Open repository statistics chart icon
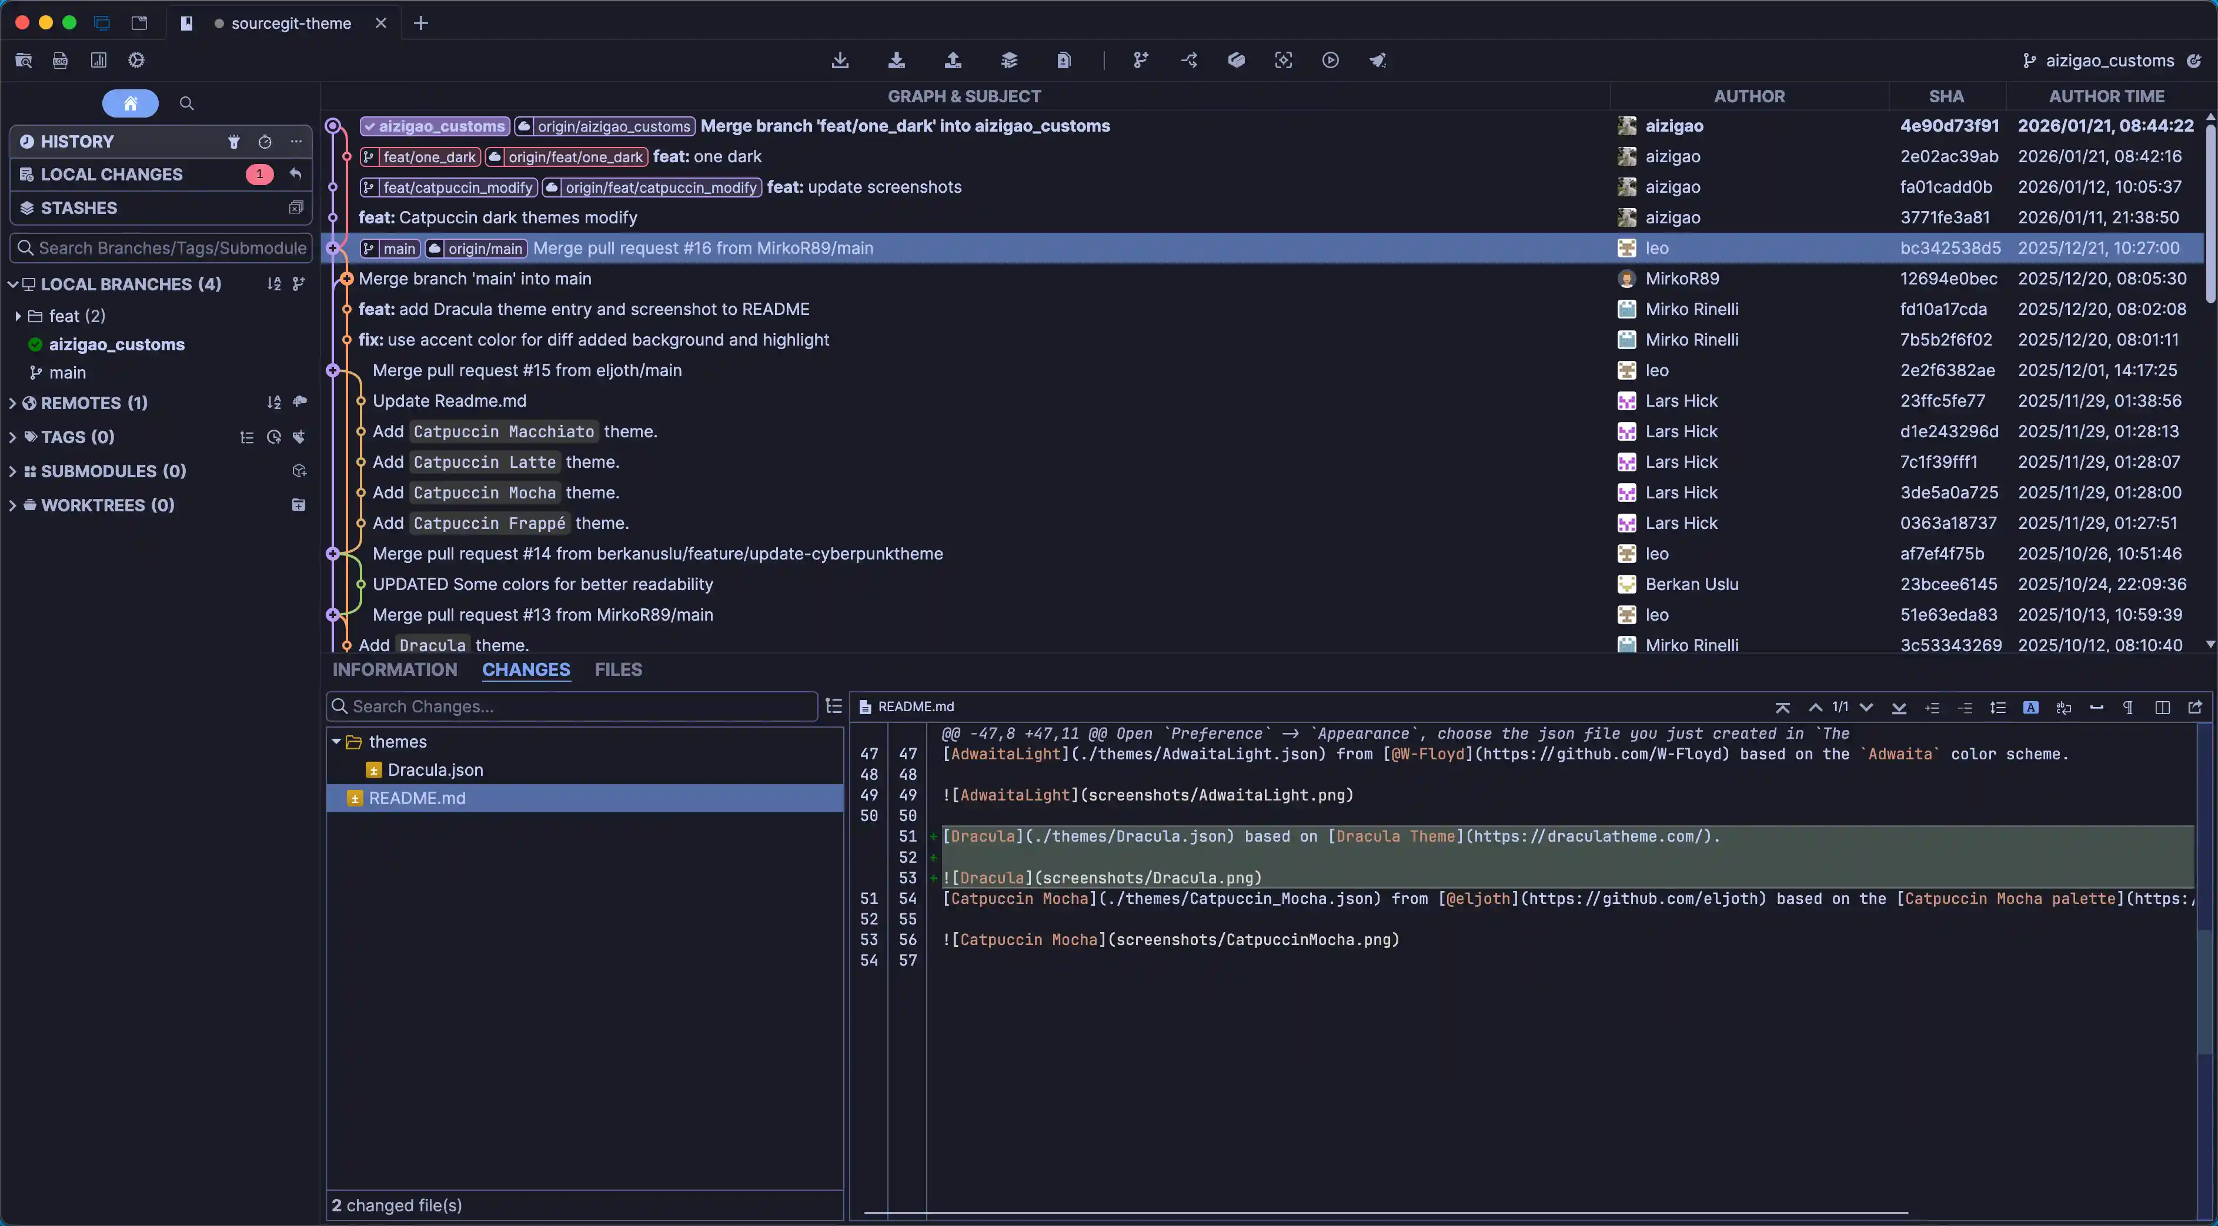This screenshot has width=2218, height=1226. 99,60
